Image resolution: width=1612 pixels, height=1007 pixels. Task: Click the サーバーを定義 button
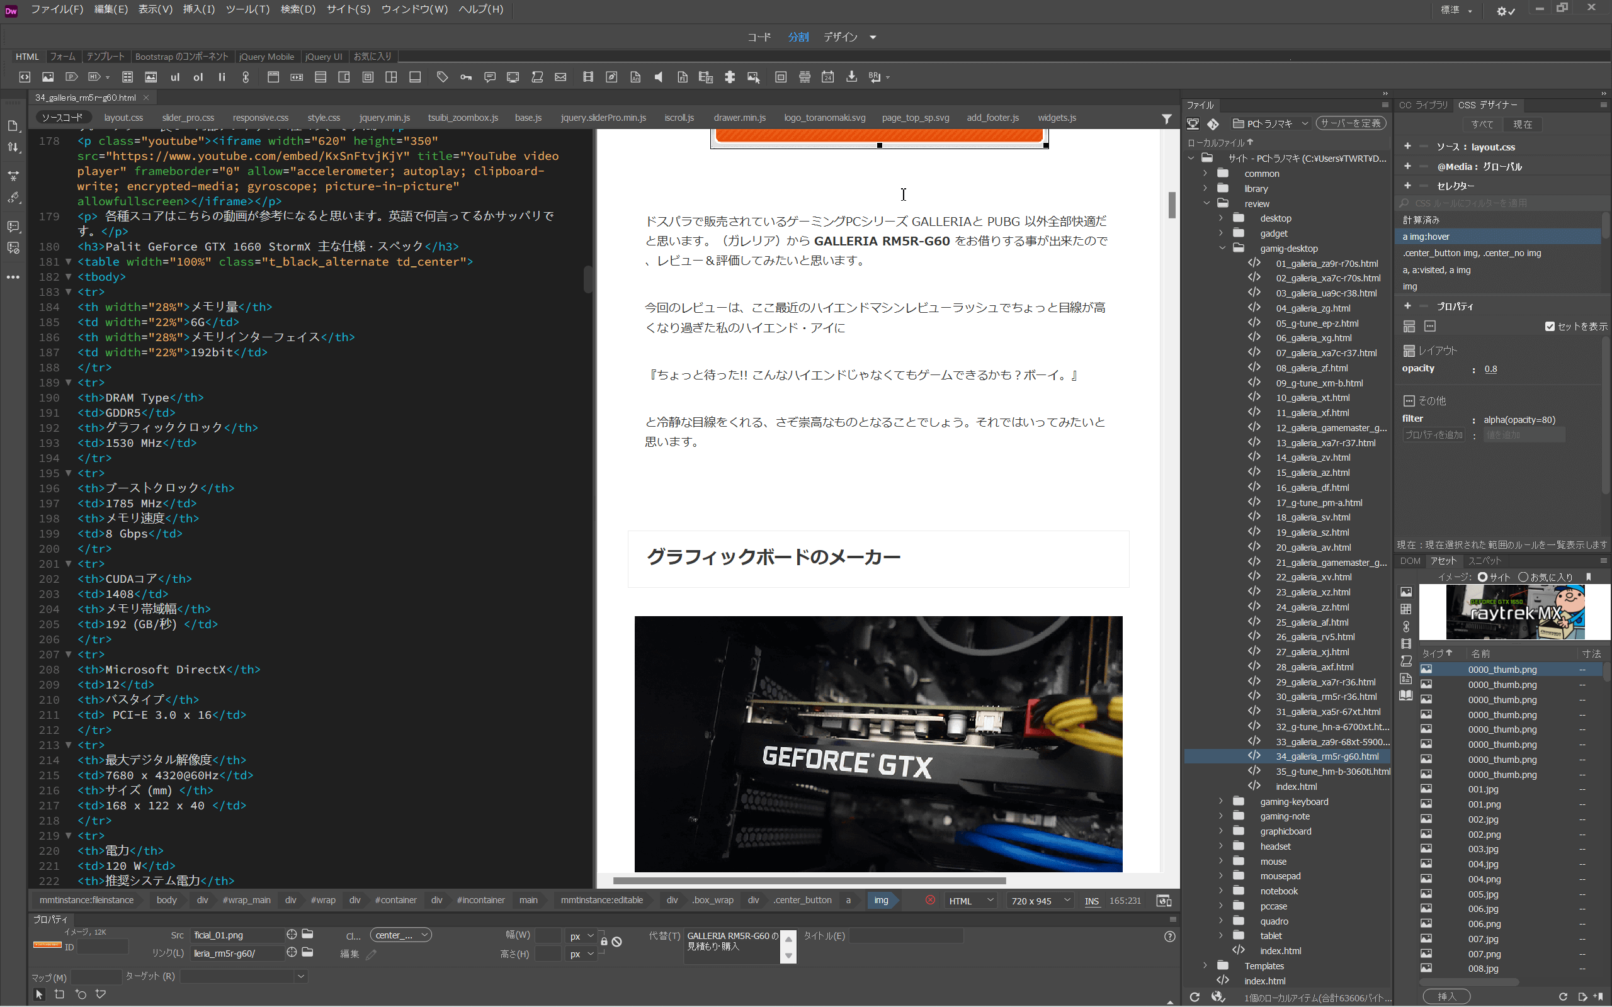click(x=1350, y=123)
